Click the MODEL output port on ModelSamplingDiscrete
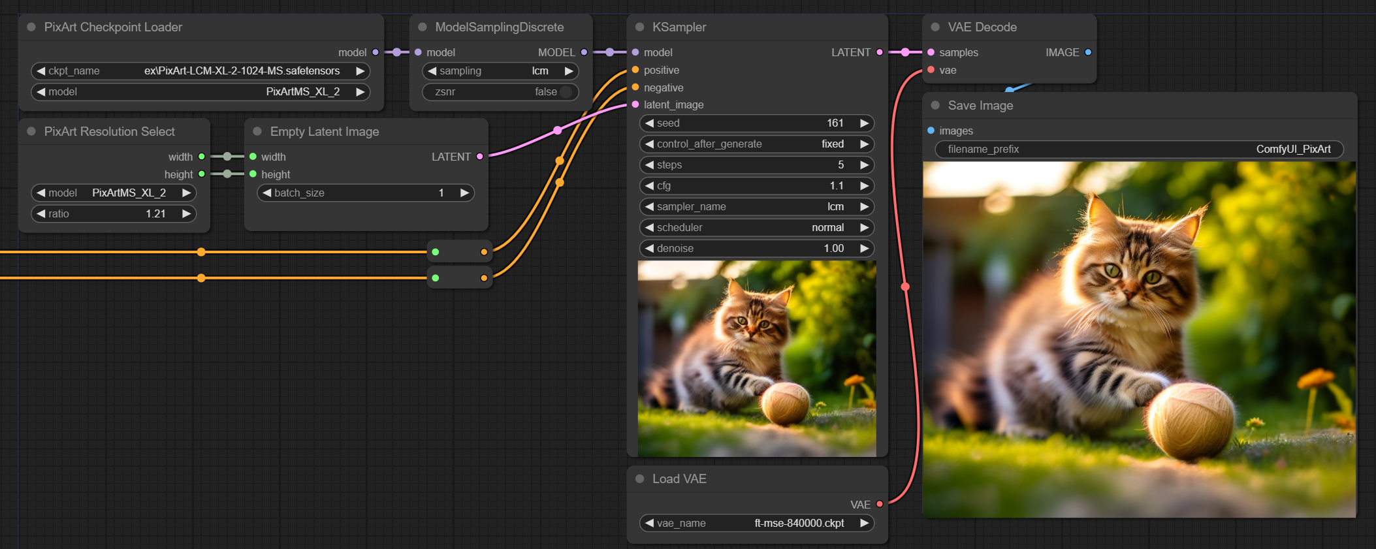1376x549 pixels. (584, 52)
